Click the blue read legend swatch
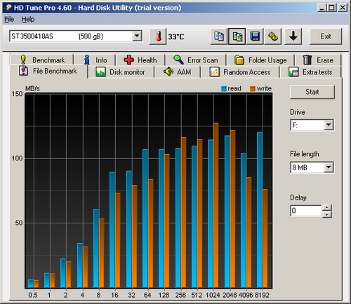This screenshot has width=351, height=304. [224, 88]
